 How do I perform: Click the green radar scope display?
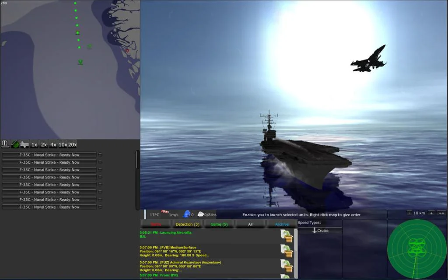[x=416, y=249]
